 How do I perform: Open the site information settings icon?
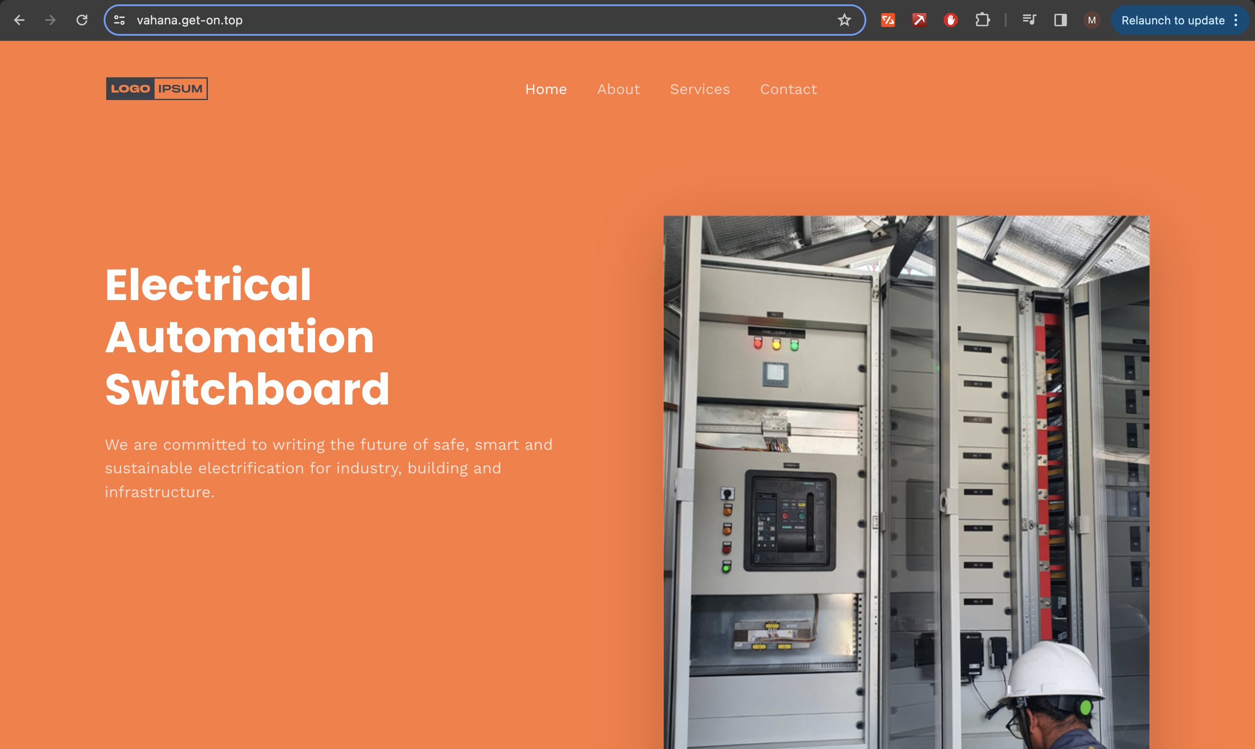[120, 20]
